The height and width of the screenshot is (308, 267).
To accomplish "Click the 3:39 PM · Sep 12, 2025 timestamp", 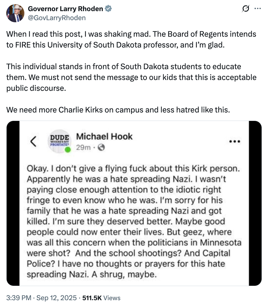I will tap(40, 298).
